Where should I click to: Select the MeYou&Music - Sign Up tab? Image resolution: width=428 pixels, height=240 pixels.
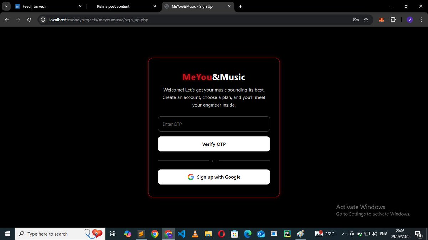tap(198, 6)
